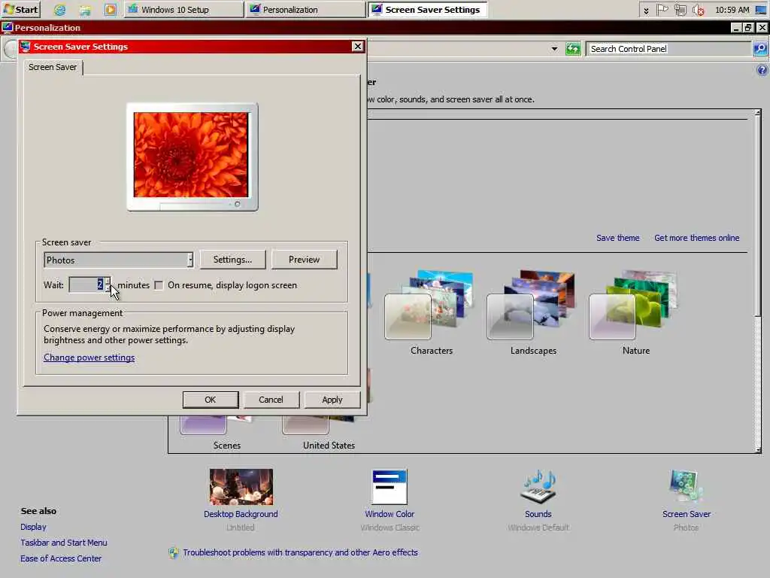Open address bar history dropdown arrow

554,49
